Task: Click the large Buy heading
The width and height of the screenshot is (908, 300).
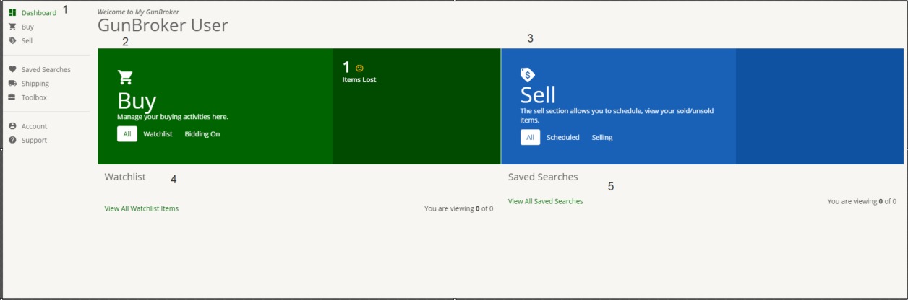Action: [x=137, y=101]
